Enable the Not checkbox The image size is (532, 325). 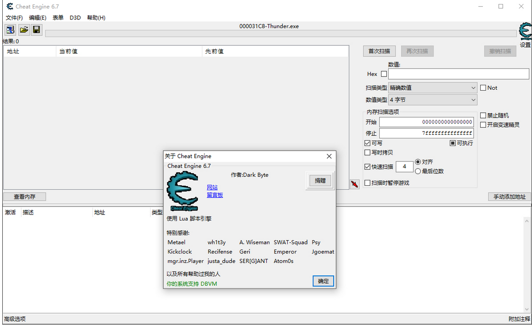click(x=483, y=88)
